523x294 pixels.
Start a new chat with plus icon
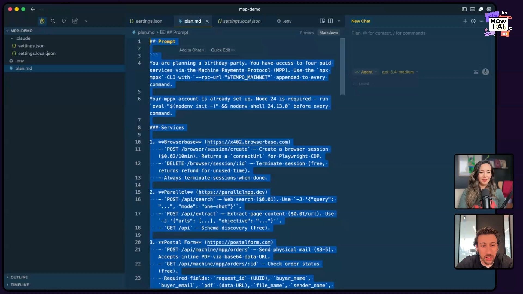465,21
